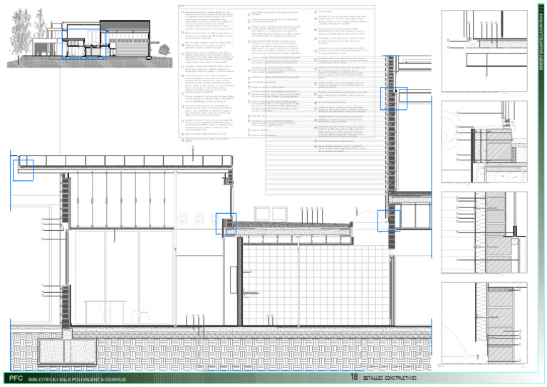
Task: Click the tiled wall grid in the central section
Action: (x=313, y=285)
